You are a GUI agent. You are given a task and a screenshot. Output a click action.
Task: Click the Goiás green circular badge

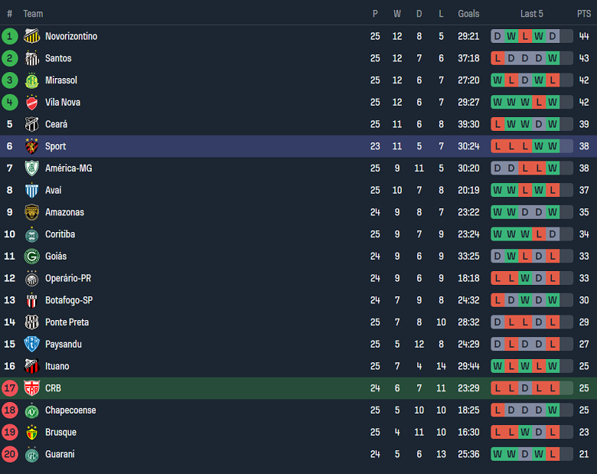31,257
